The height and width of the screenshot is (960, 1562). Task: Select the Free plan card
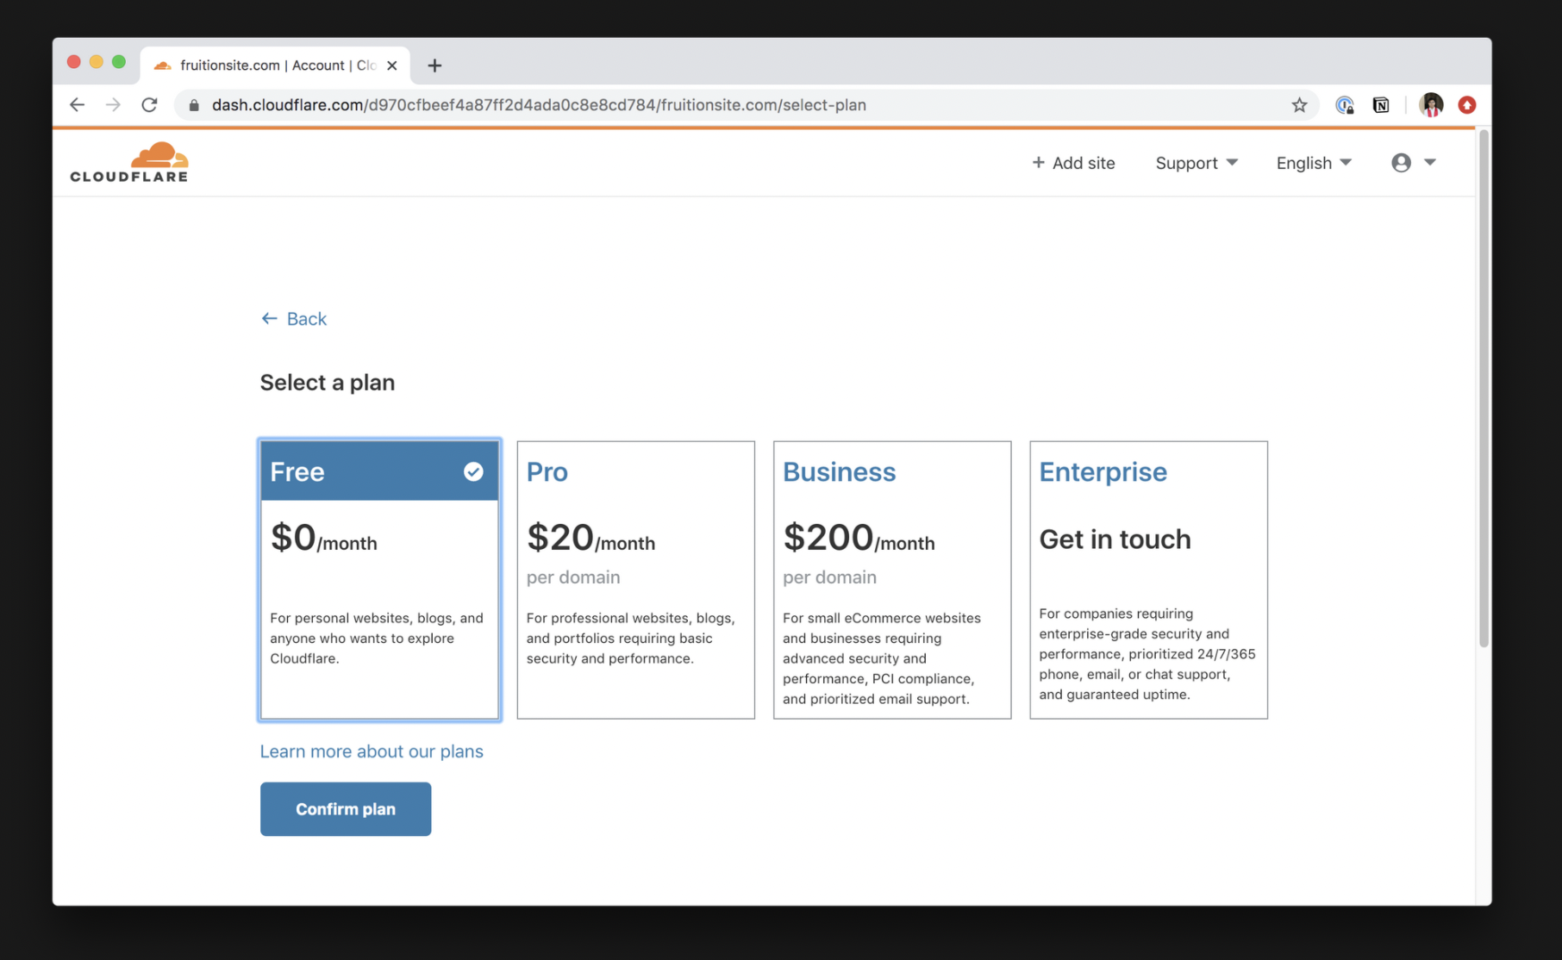379,579
